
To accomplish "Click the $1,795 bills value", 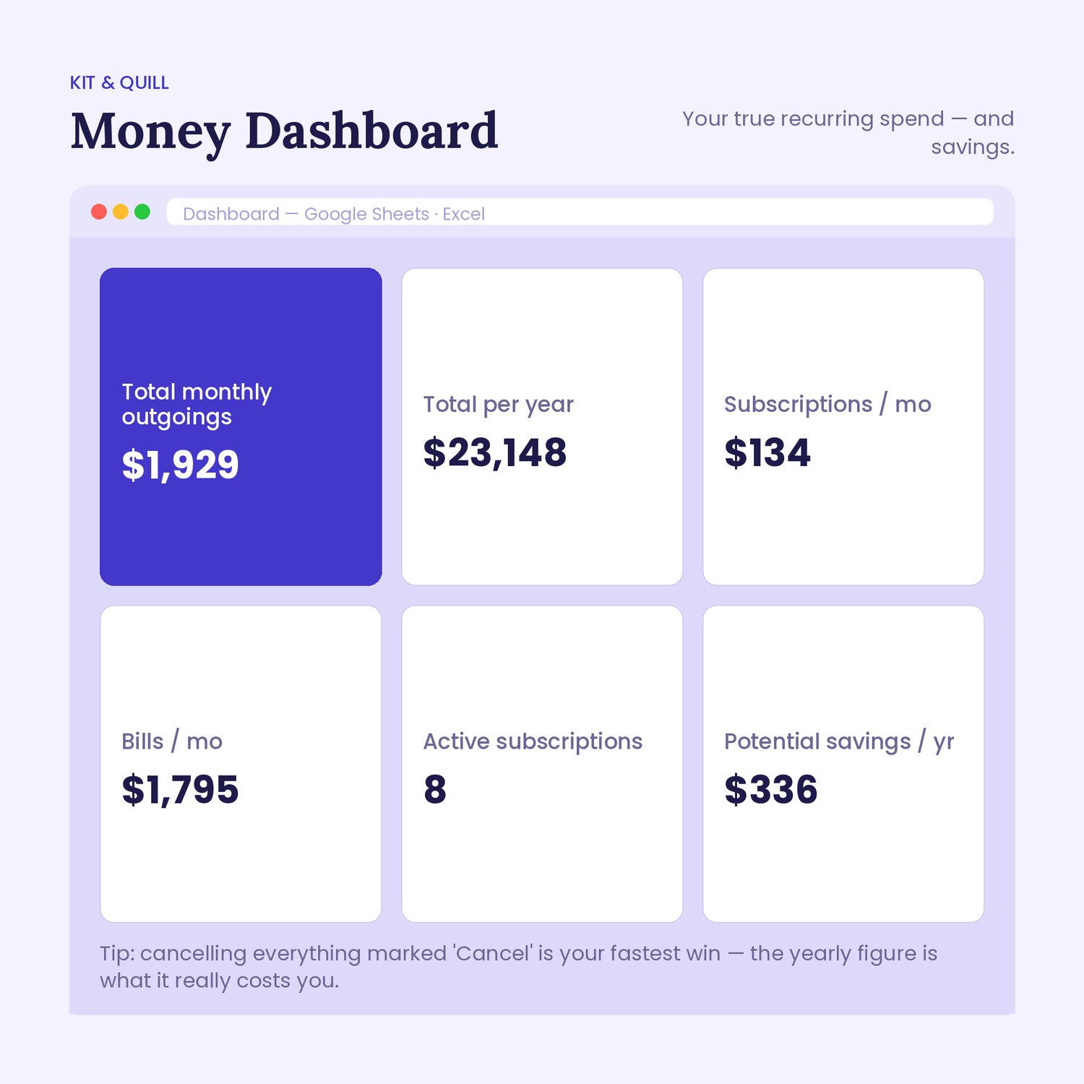I will [181, 790].
